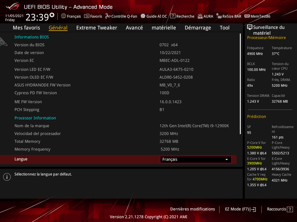The image size is (297, 222).
Task: Switch to EZ Mode (F7)
Action: pyautogui.click(x=240, y=209)
